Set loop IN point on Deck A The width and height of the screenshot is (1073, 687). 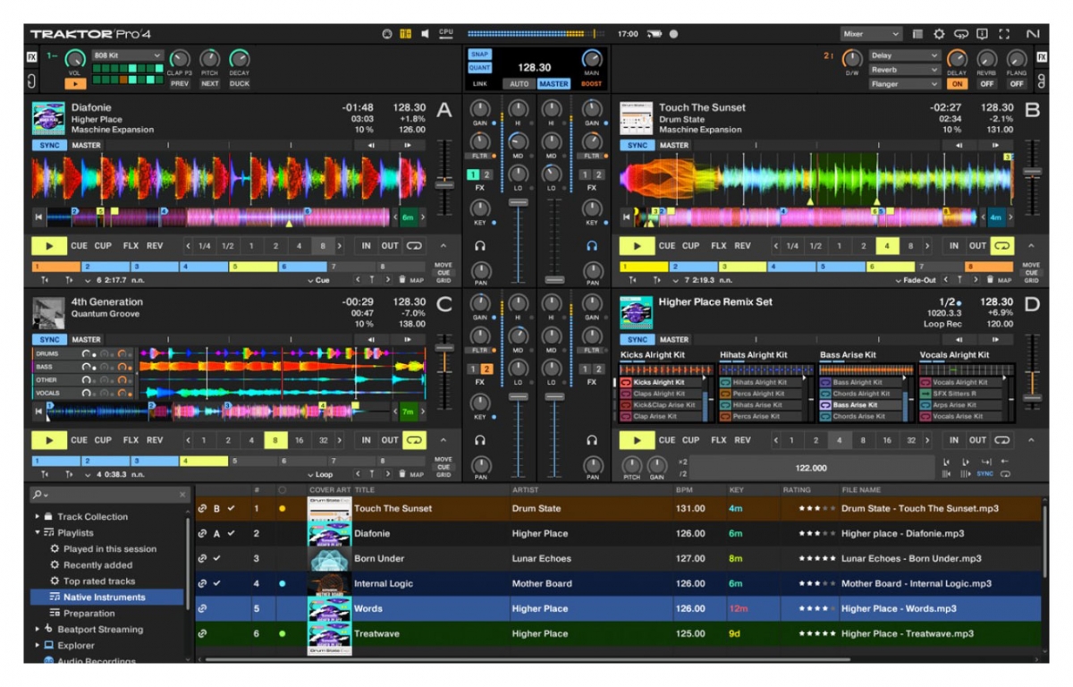(x=366, y=246)
